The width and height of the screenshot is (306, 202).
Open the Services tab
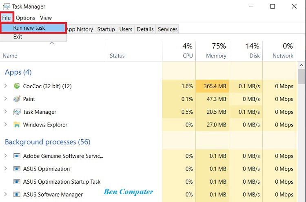pyautogui.click(x=167, y=29)
